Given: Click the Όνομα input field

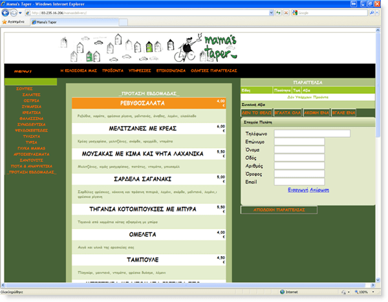Looking at the screenshot, I should pyautogui.click(x=299, y=150).
